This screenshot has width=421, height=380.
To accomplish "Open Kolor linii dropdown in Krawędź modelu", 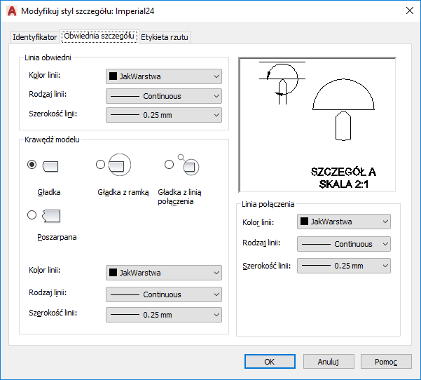I will 164,273.
